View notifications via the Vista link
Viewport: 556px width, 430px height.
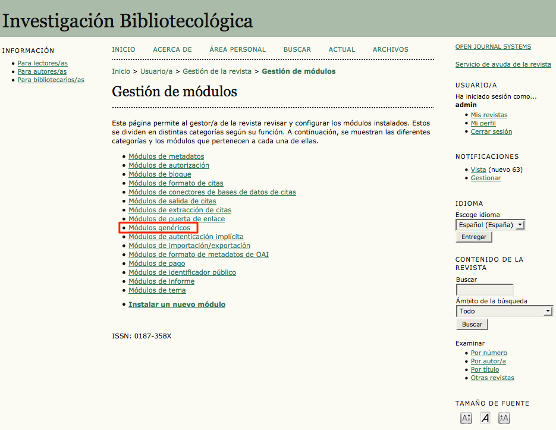click(478, 170)
